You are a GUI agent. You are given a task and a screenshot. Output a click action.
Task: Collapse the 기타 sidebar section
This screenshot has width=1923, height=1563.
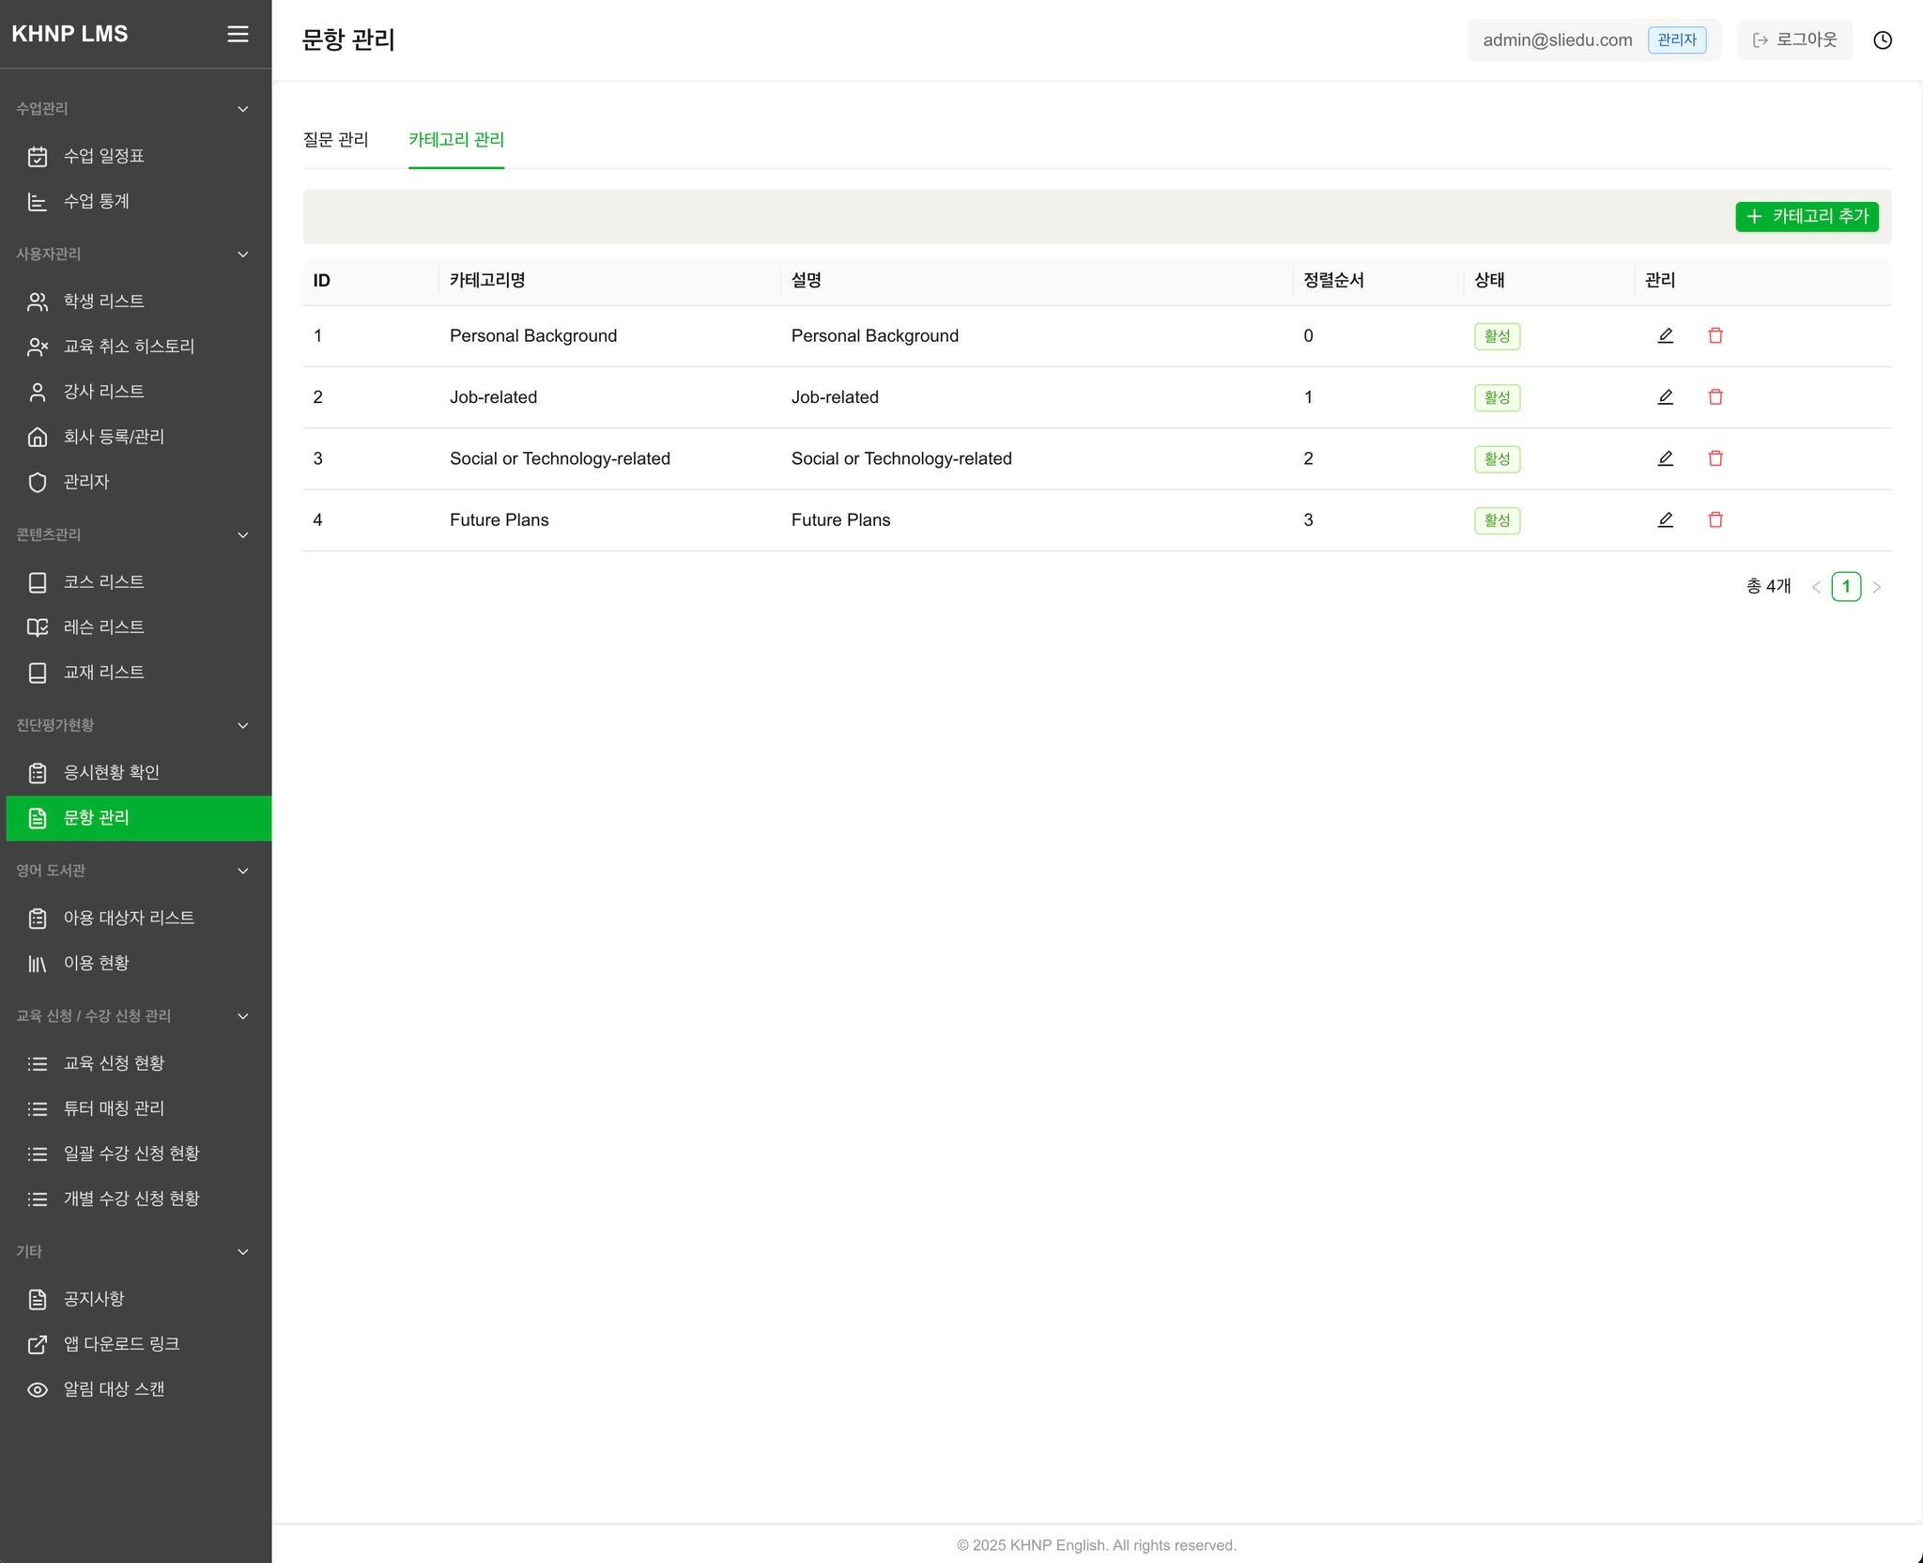[243, 1252]
